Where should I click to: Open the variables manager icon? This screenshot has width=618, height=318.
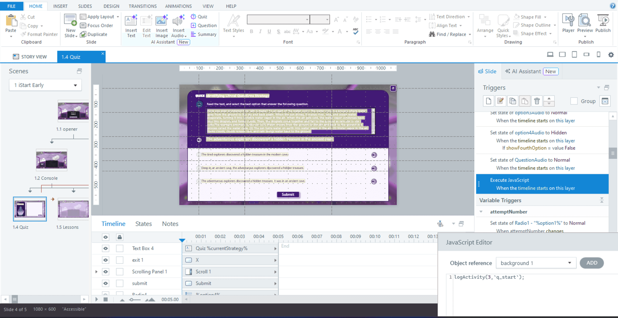[x=605, y=101]
